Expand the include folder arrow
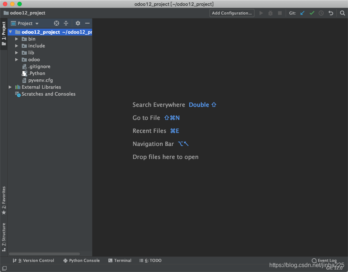The height and width of the screenshot is (272, 348). coord(16,46)
